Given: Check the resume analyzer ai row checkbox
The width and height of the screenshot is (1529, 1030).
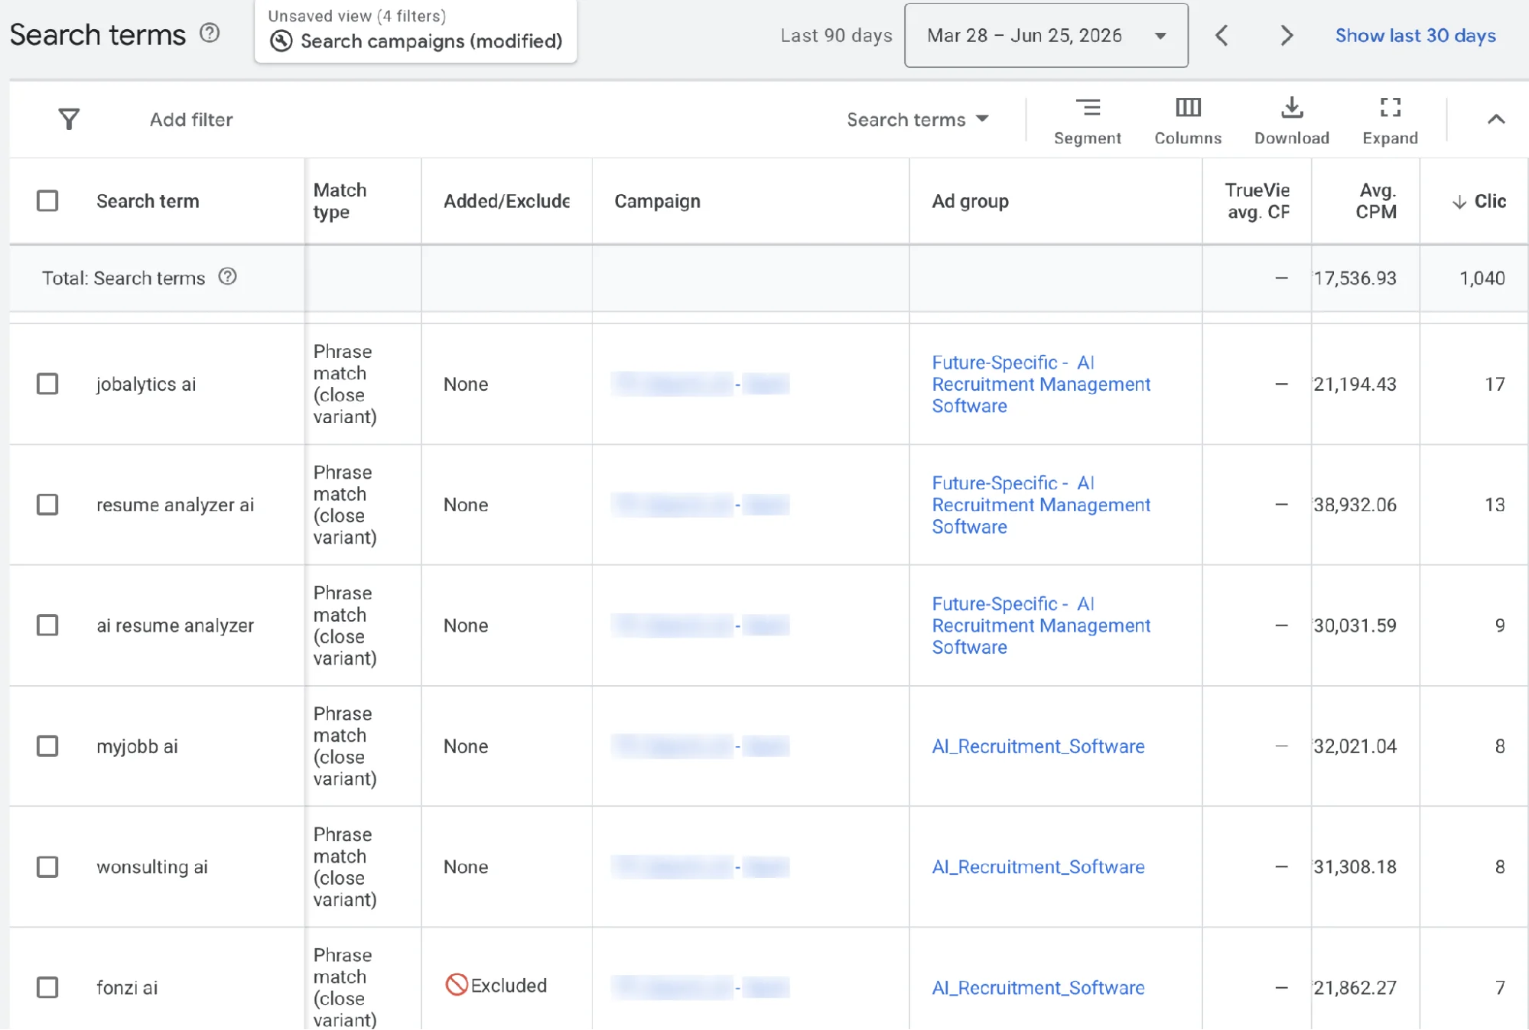Looking at the screenshot, I should (47, 505).
